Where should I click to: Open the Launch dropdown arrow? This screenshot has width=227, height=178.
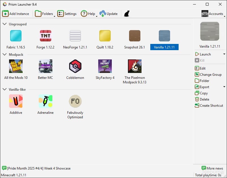[224, 54]
